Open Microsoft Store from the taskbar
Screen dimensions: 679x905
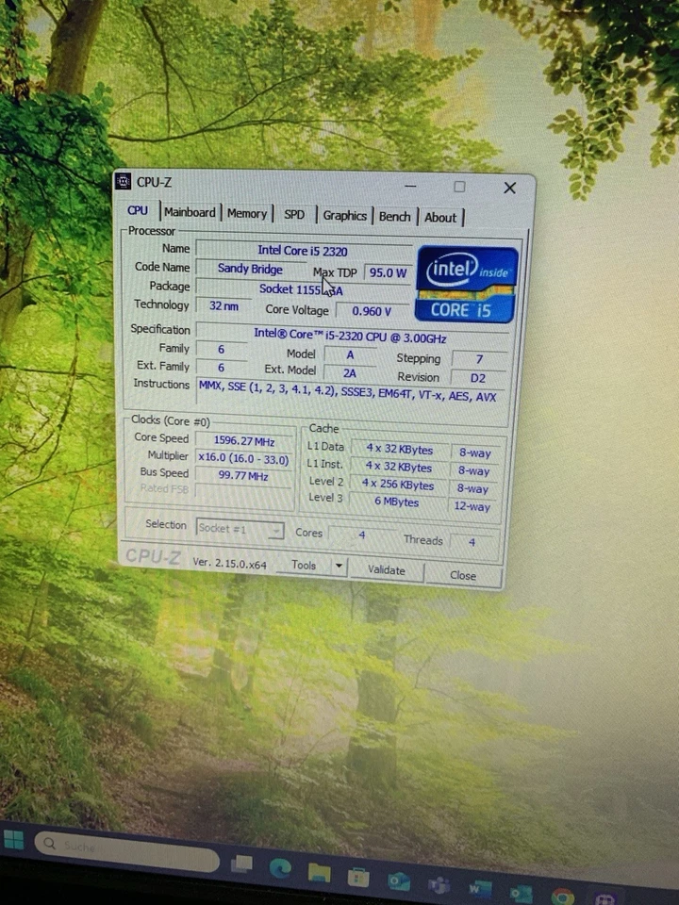coord(358,878)
